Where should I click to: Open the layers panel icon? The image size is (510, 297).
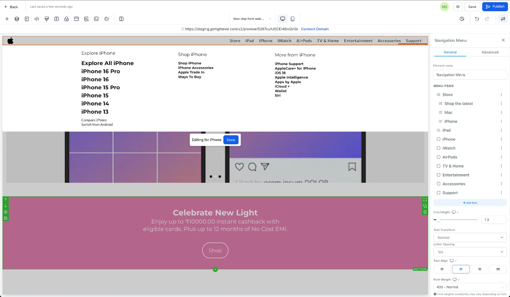pos(17,19)
